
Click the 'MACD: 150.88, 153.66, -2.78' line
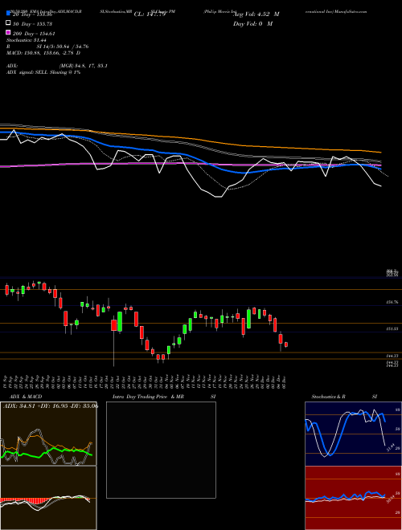point(43,53)
